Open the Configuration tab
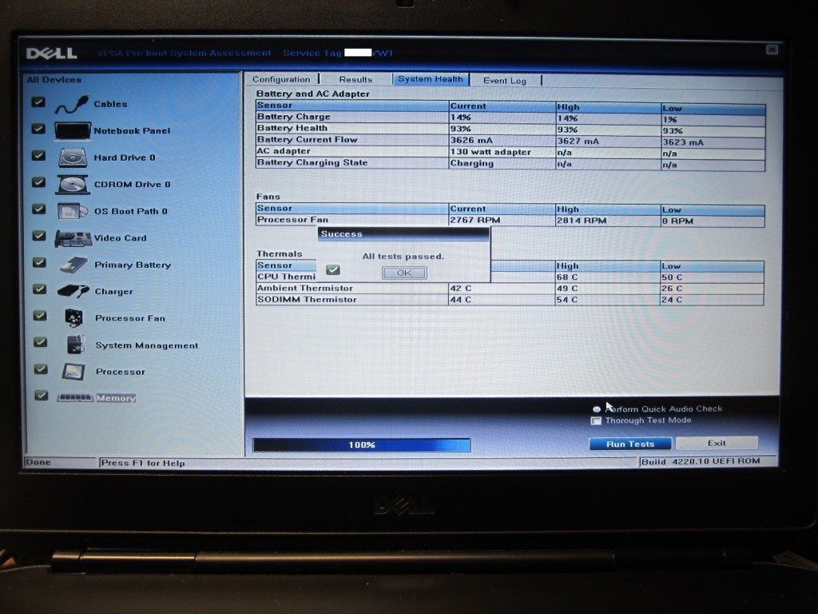Screen dimensions: 818x614 (x=281, y=79)
